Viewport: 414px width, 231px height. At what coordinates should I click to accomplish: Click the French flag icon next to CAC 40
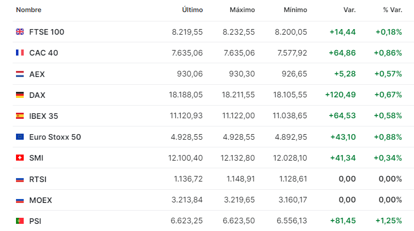[x=20, y=53]
